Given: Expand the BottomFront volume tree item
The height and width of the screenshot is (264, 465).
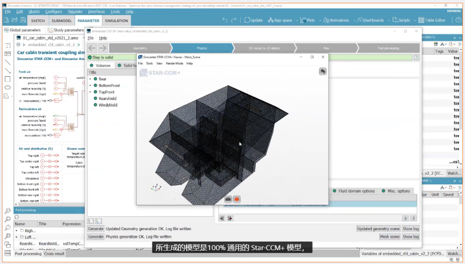Looking at the screenshot, I should (90, 85).
